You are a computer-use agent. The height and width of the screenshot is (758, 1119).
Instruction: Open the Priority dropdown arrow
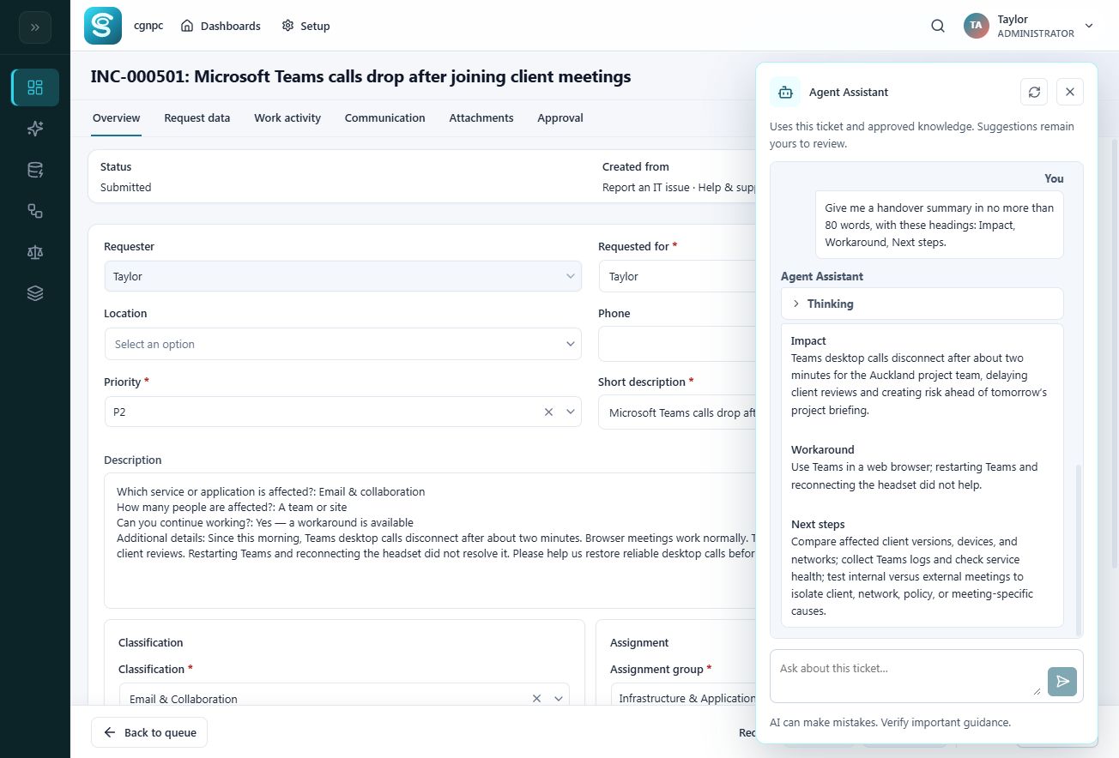pos(571,412)
